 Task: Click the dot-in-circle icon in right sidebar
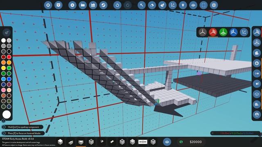pos(257,84)
